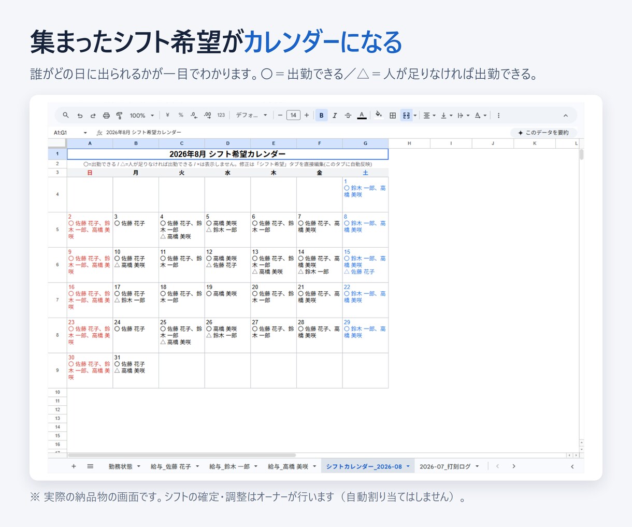Select the cell for day 31
The height and width of the screenshot is (527, 632).
point(136,371)
